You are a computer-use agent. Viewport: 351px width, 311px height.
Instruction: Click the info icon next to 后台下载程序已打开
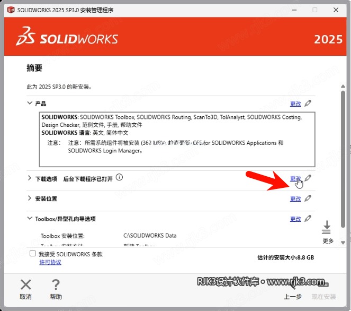(x=119, y=177)
